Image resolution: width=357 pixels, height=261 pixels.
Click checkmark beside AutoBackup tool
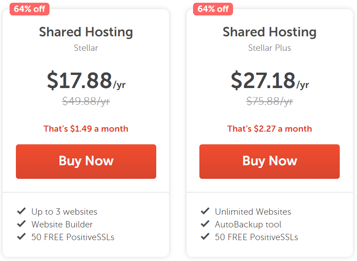pos(205,224)
